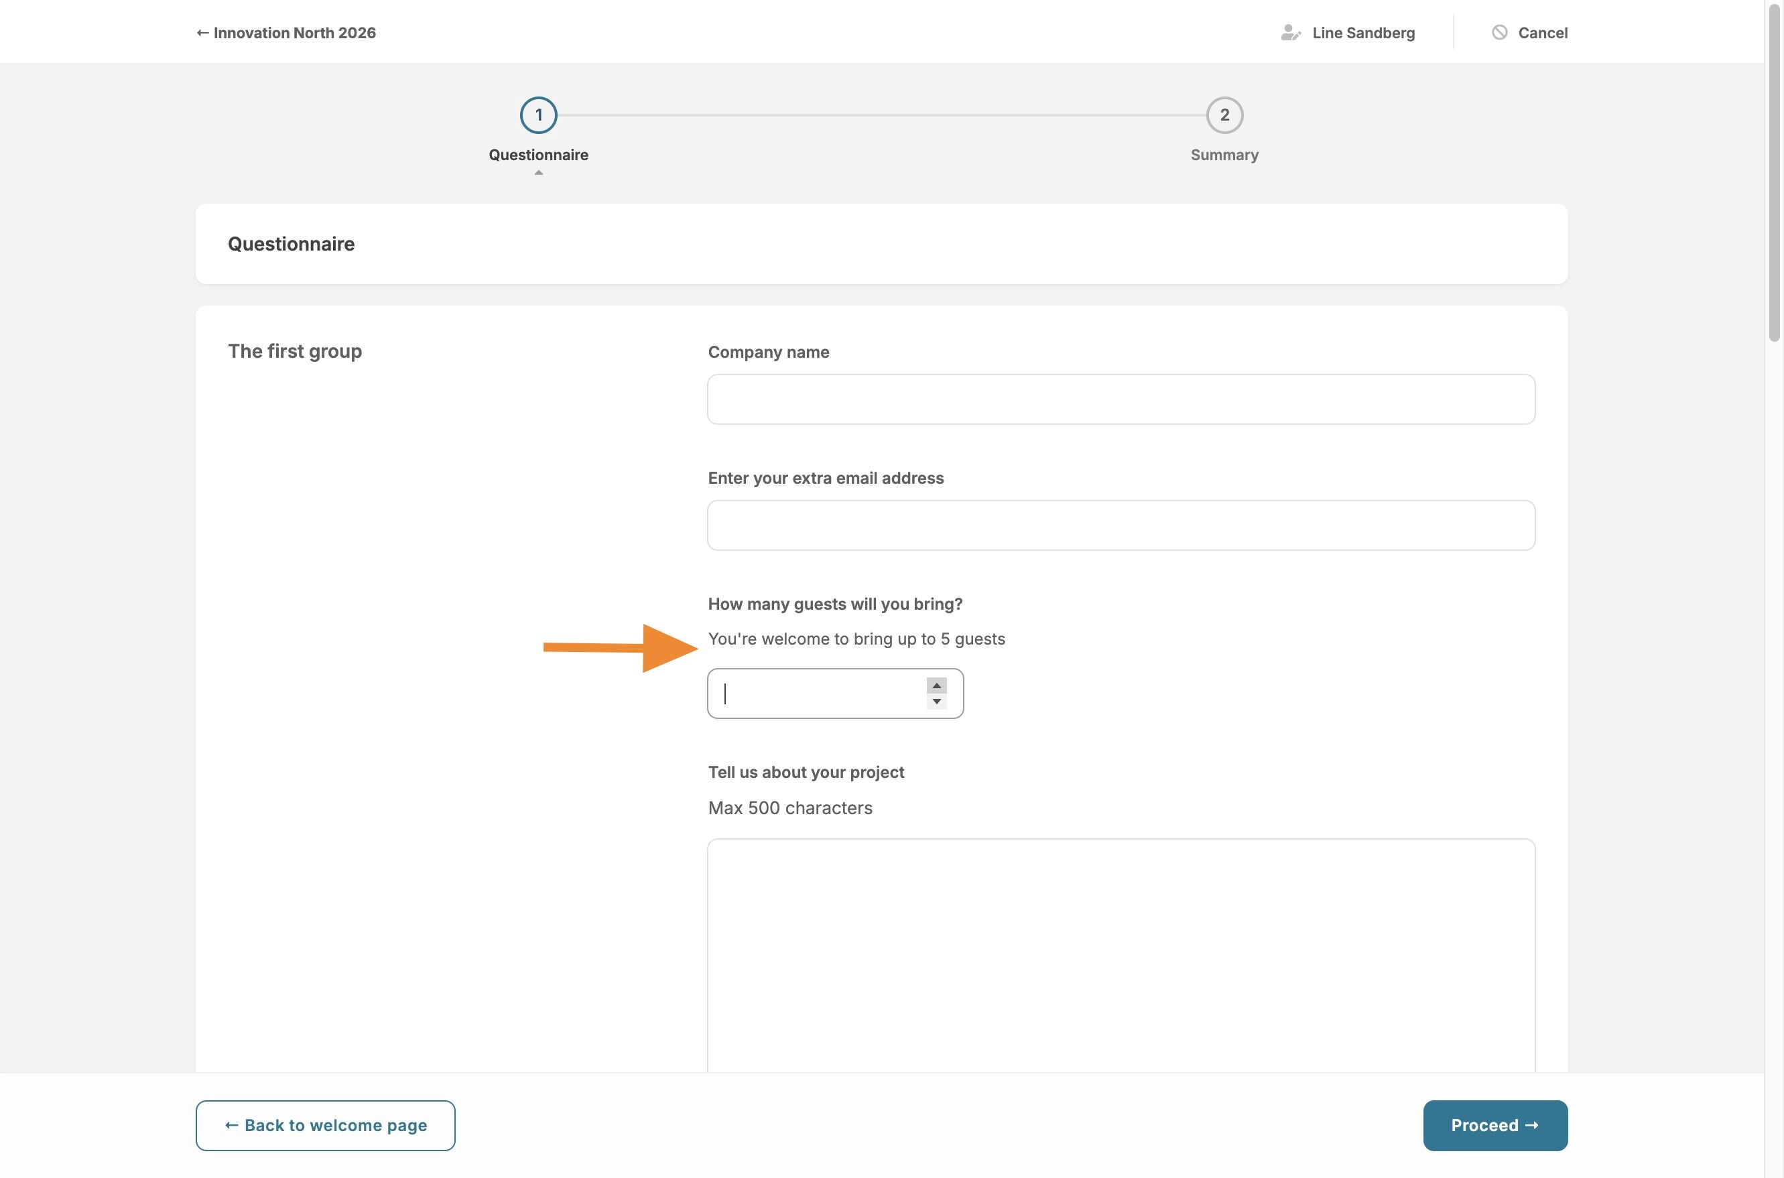Select the Questionnaire step label
This screenshot has height=1178, width=1784.
pyautogui.click(x=538, y=155)
